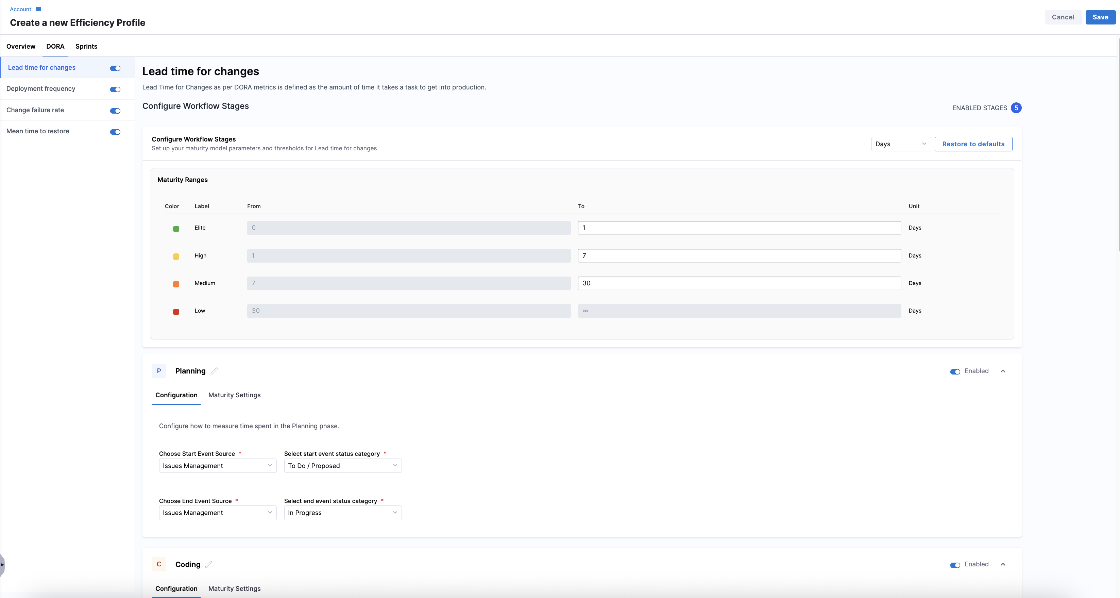The height and width of the screenshot is (598, 1120).
Task: Click the green Elite color swatch
Action: click(x=176, y=229)
